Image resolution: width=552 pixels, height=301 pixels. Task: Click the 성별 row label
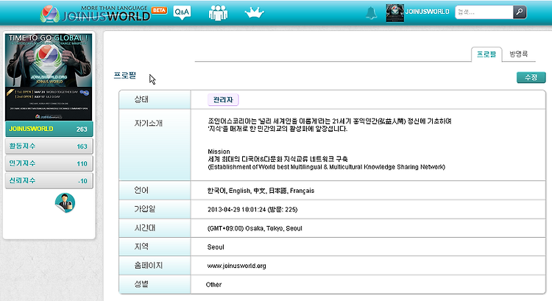(141, 284)
